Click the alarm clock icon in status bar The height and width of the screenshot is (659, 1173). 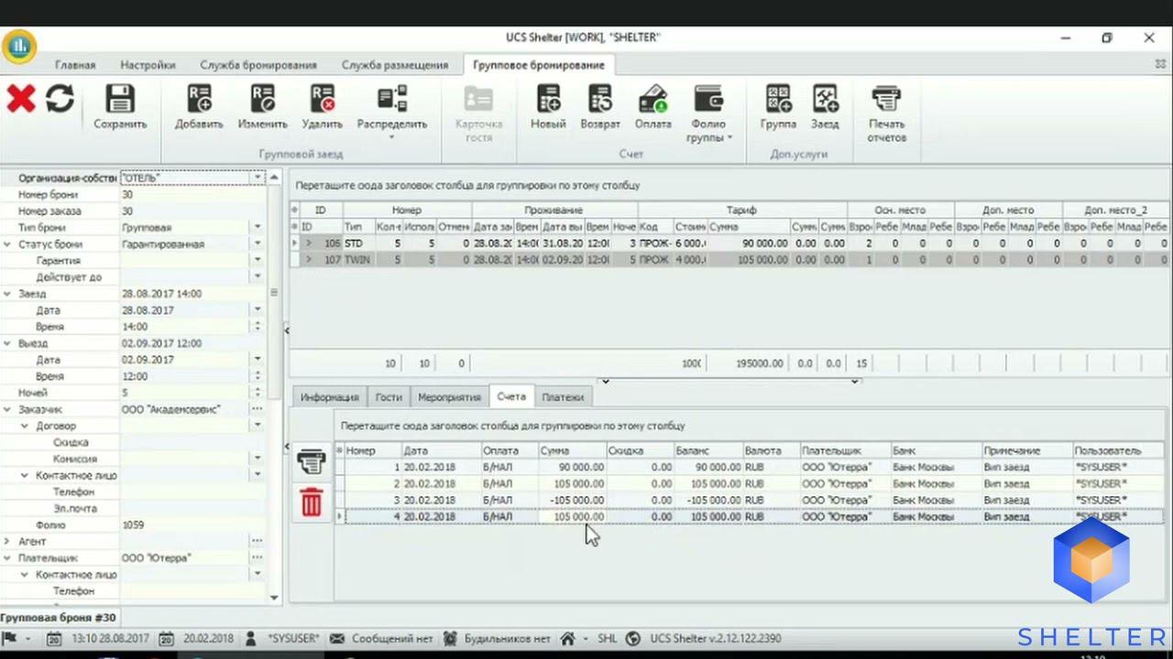tap(450, 638)
